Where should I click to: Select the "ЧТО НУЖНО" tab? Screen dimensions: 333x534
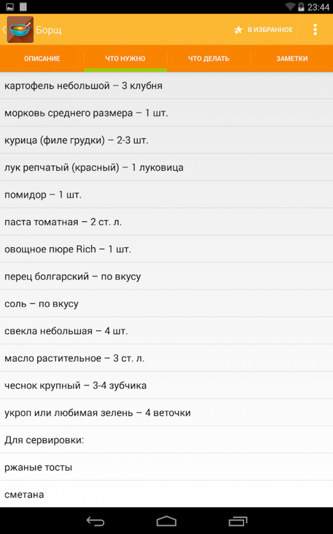pyautogui.click(x=125, y=58)
